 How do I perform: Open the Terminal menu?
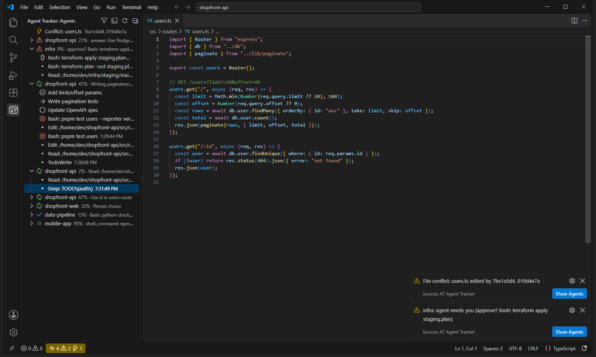[132, 7]
